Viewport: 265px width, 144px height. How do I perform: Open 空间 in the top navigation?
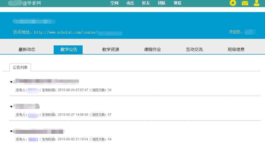pos(114,3)
